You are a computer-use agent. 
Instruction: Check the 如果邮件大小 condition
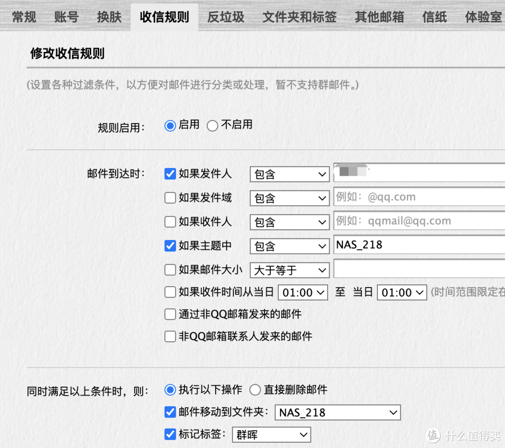[170, 270]
